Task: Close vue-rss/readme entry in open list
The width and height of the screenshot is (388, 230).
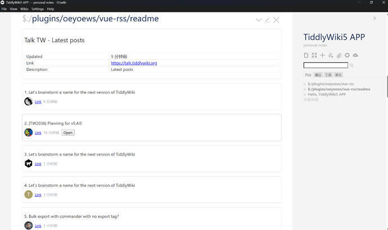Action: (x=305, y=89)
